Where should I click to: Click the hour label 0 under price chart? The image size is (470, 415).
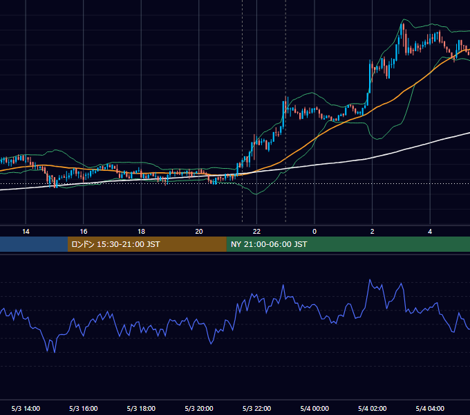(x=314, y=232)
